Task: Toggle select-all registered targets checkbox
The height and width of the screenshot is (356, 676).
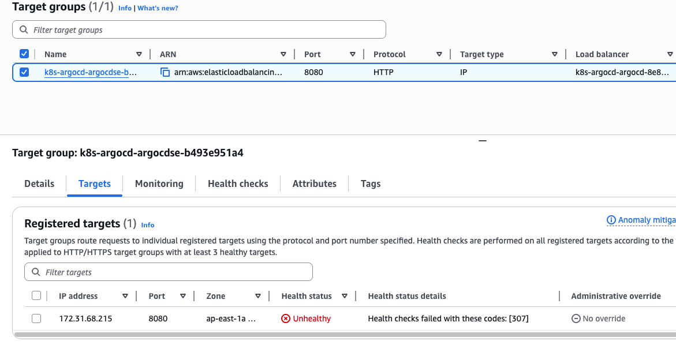Action: (x=36, y=295)
